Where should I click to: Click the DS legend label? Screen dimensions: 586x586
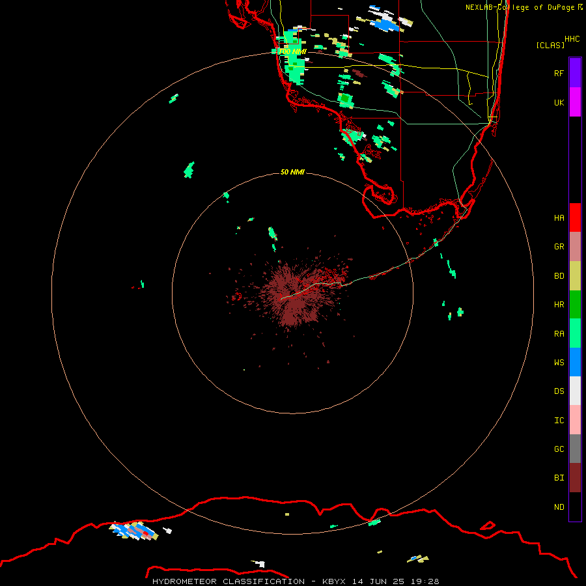(559, 391)
